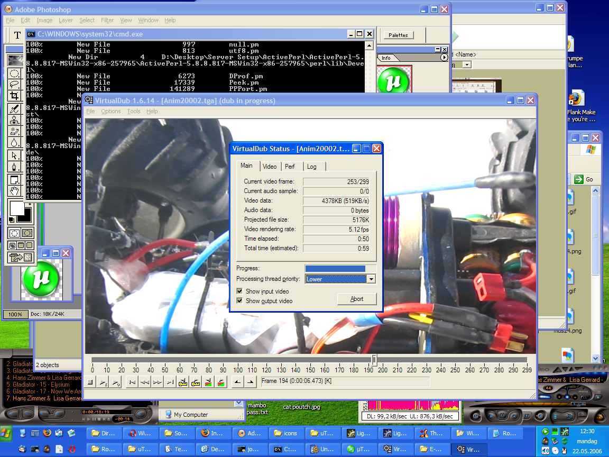Open Photoshop Filter menu
Viewport: 609px width, 457px height.
(107, 20)
